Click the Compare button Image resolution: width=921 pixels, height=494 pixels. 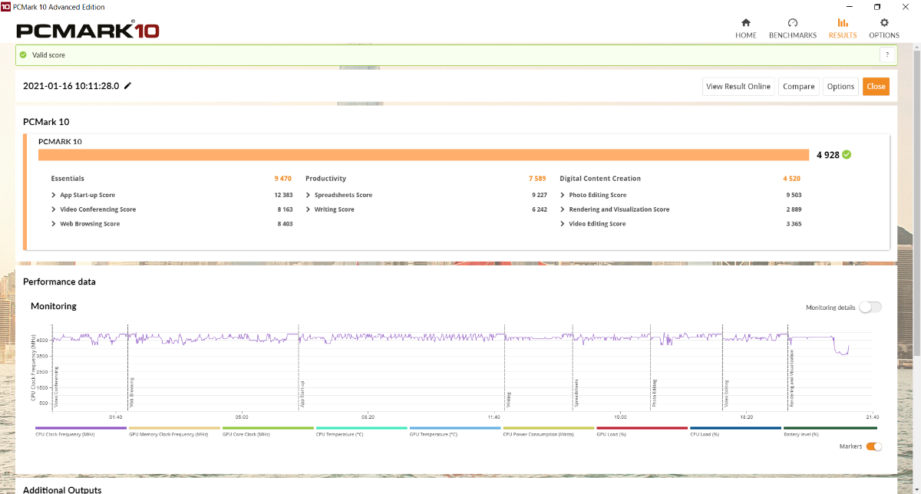pos(798,87)
